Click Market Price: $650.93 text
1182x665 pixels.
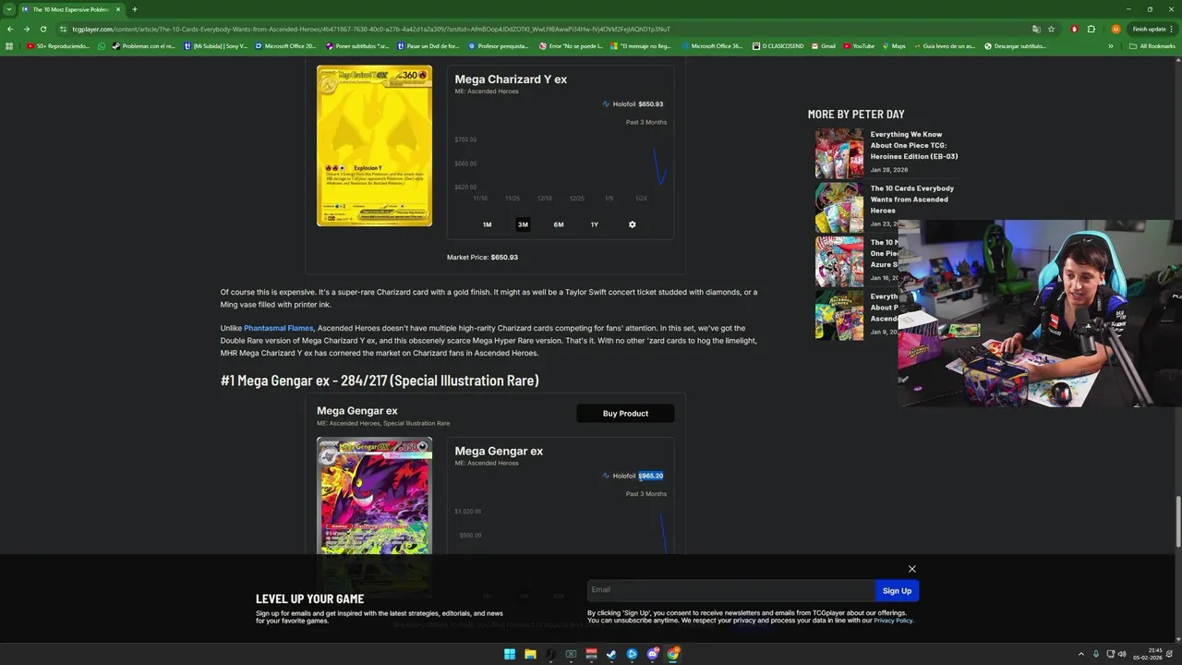click(x=482, y=257)
